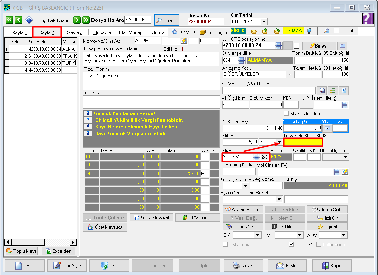Click the green list icon beside Manifesto field
The height and width of the screenshot is (275, 378).
333,90
